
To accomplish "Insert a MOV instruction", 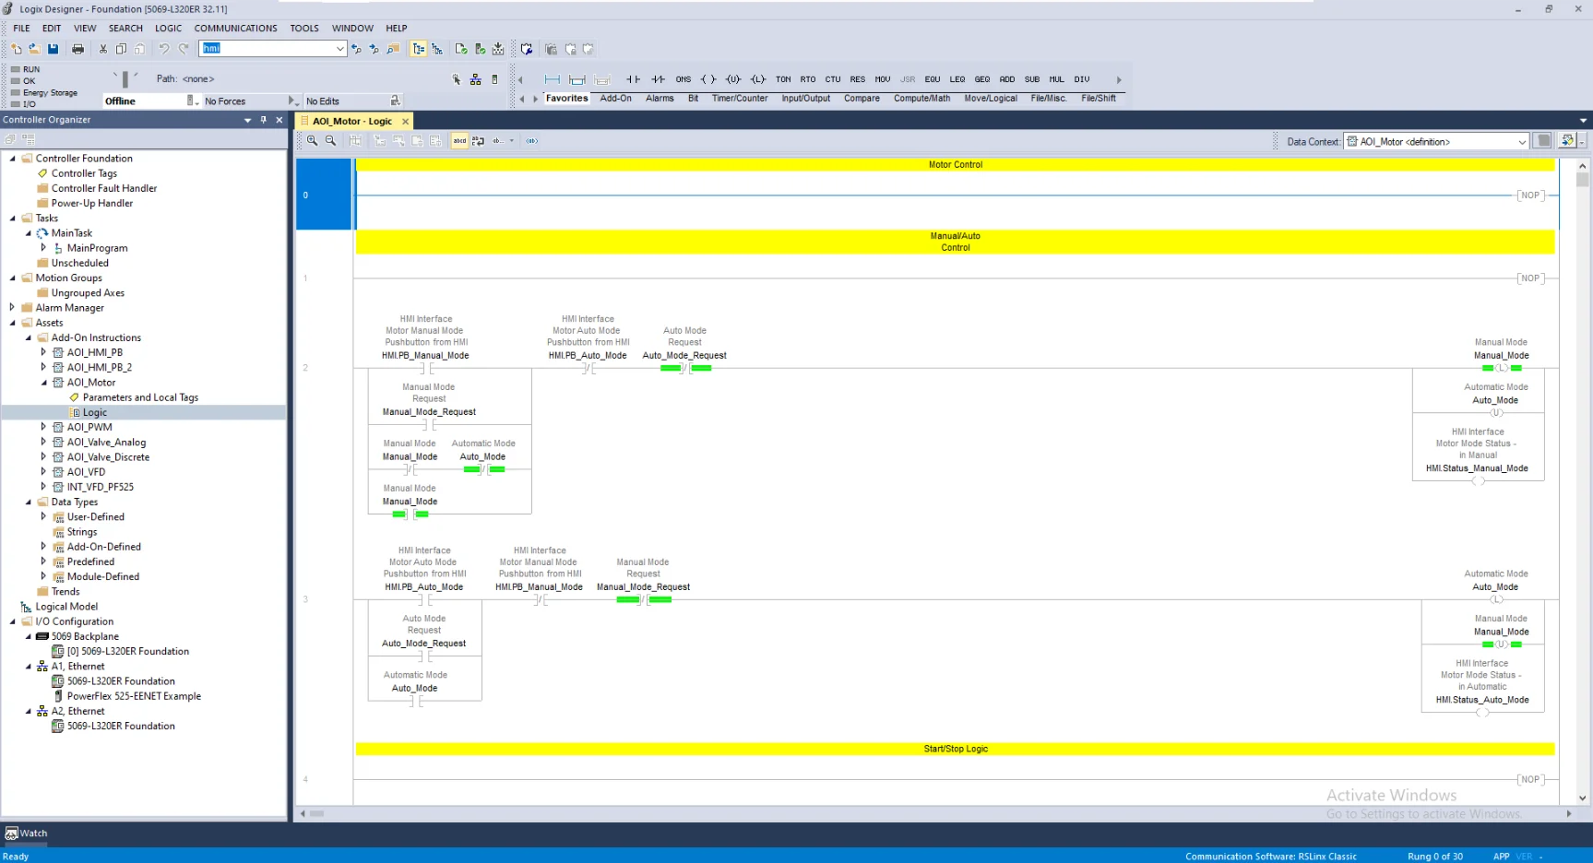I will pos(883,79).
